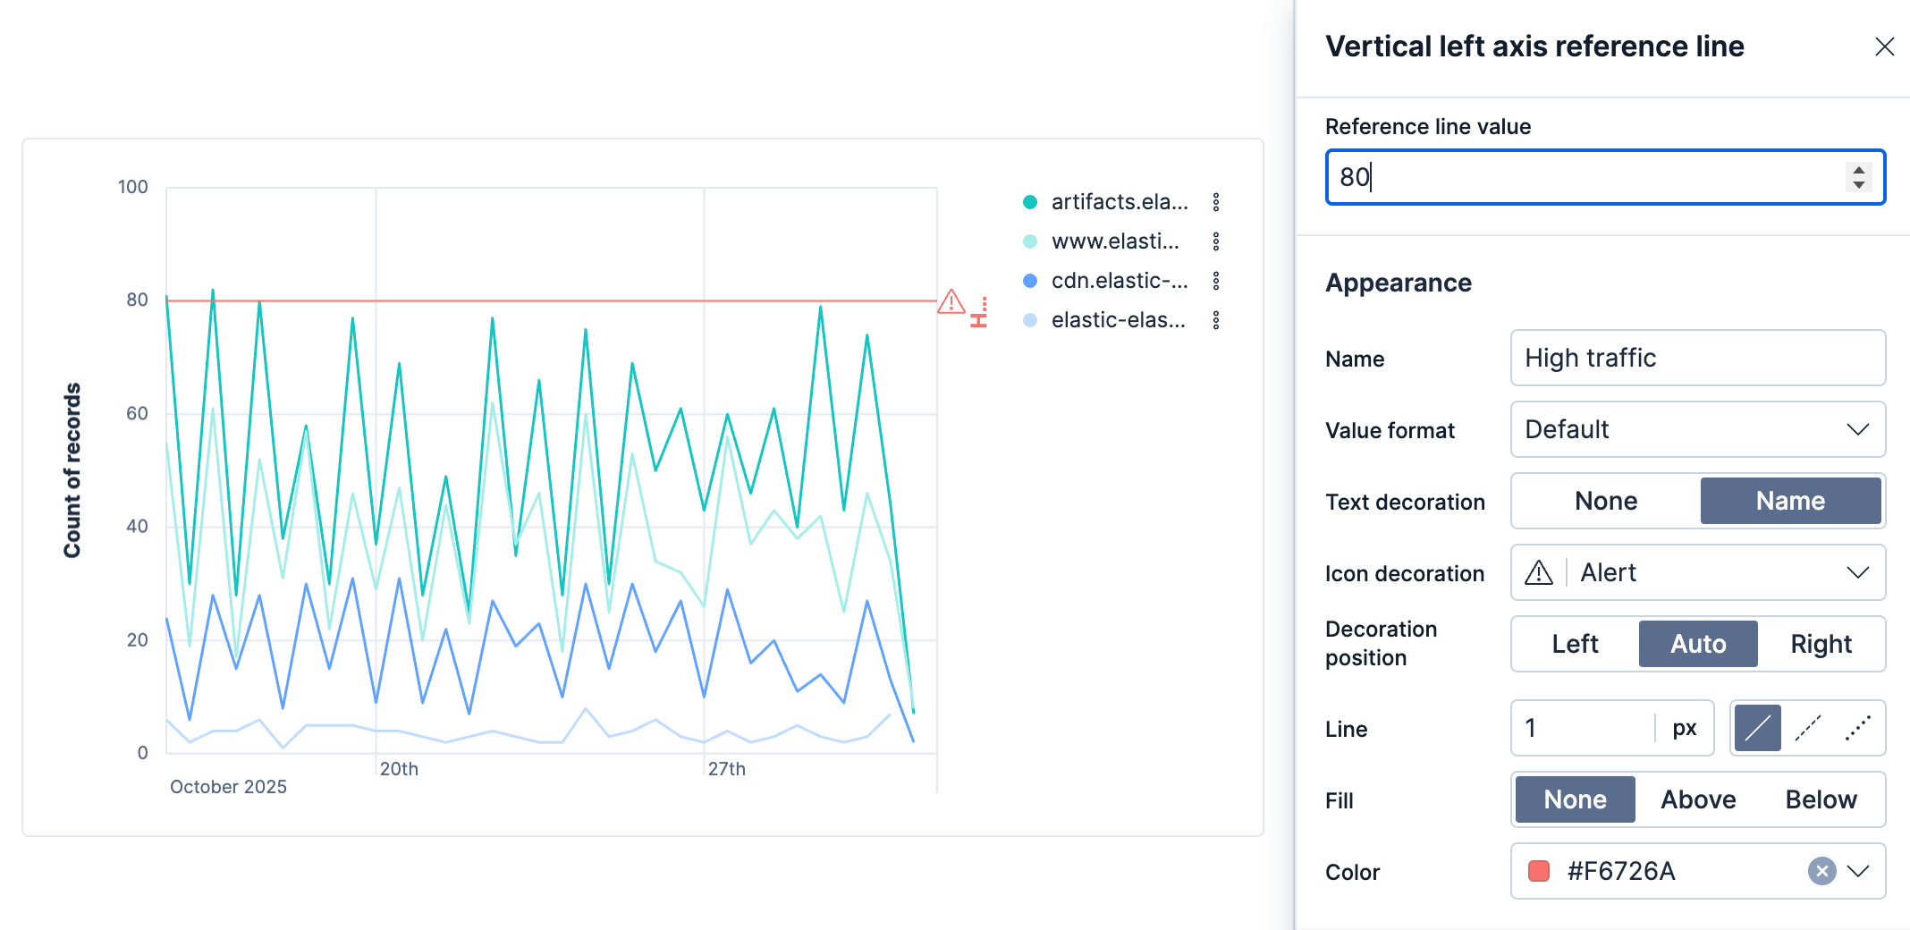Clear the selected color with the X button
Image resolution: width=1910 pixels, height=930 pixels.
[x=1820, y=872]
